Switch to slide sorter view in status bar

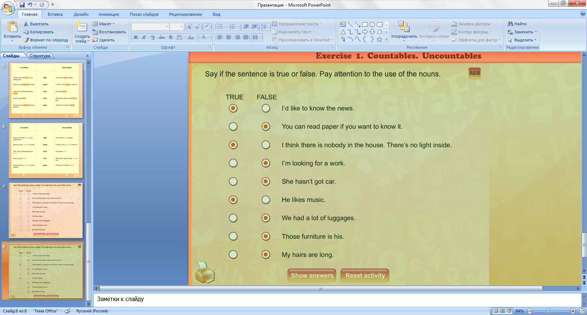pos(502,311)
